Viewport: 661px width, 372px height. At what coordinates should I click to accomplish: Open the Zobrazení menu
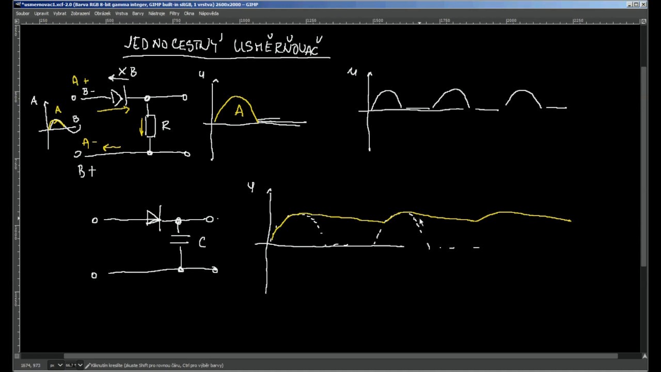click(80, 13)
